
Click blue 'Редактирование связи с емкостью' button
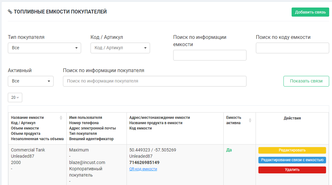tap(292, 160)
